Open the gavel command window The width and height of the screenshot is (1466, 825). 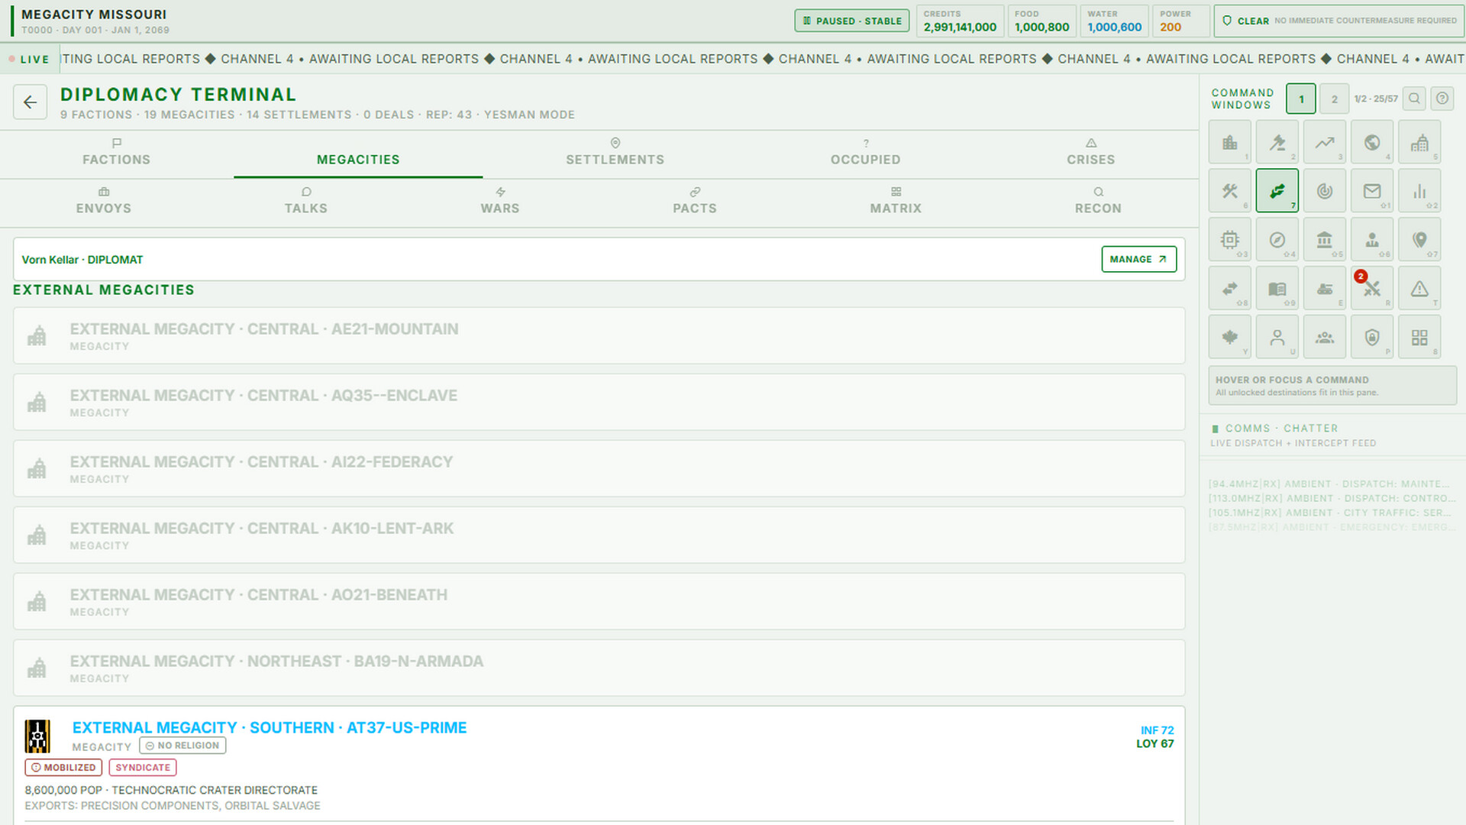coord(1277,142)
